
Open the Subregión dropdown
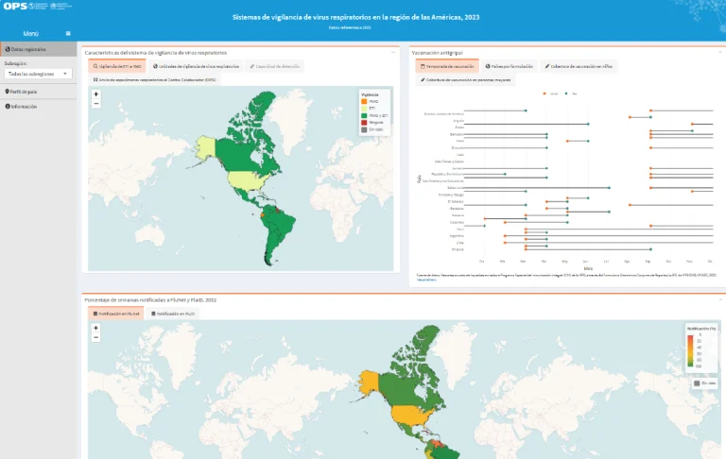(38, 73)
